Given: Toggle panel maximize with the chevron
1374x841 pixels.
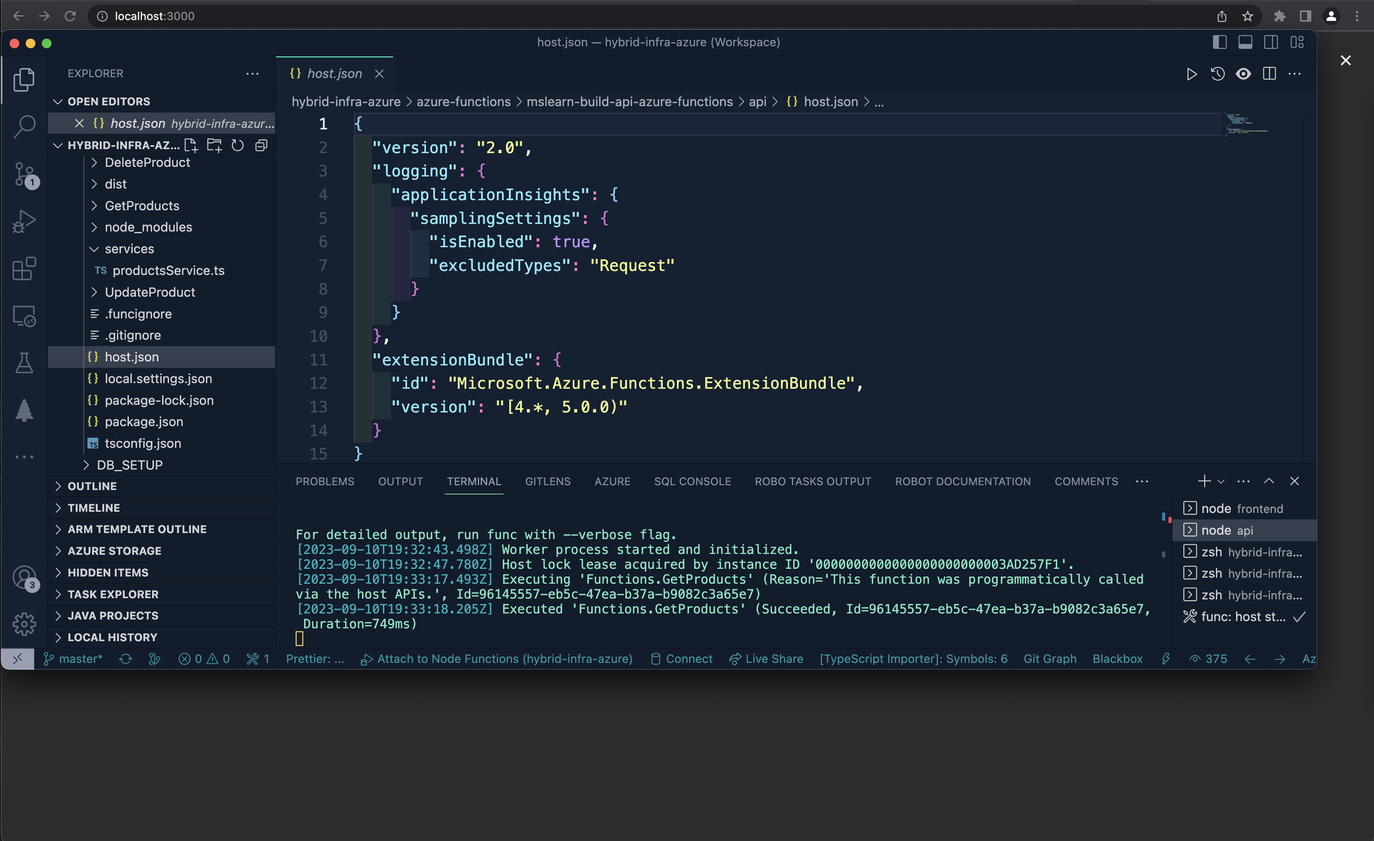Looking at the screenshot, I should click(x=1269, y=481).
